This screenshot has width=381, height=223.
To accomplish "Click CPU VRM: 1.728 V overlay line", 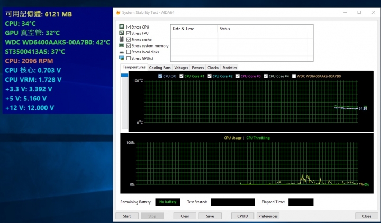I will (x=33, y=80).
